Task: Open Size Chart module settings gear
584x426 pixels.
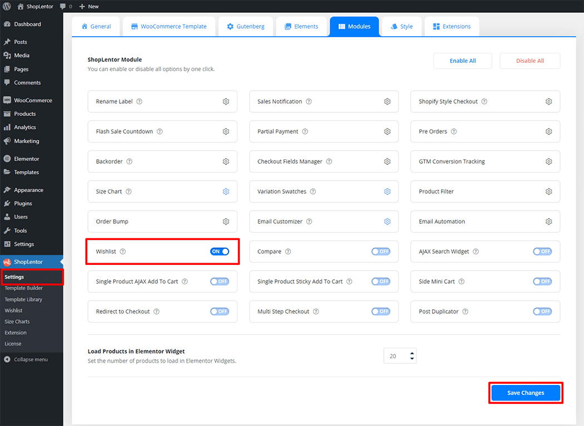Action: (226, 192)
